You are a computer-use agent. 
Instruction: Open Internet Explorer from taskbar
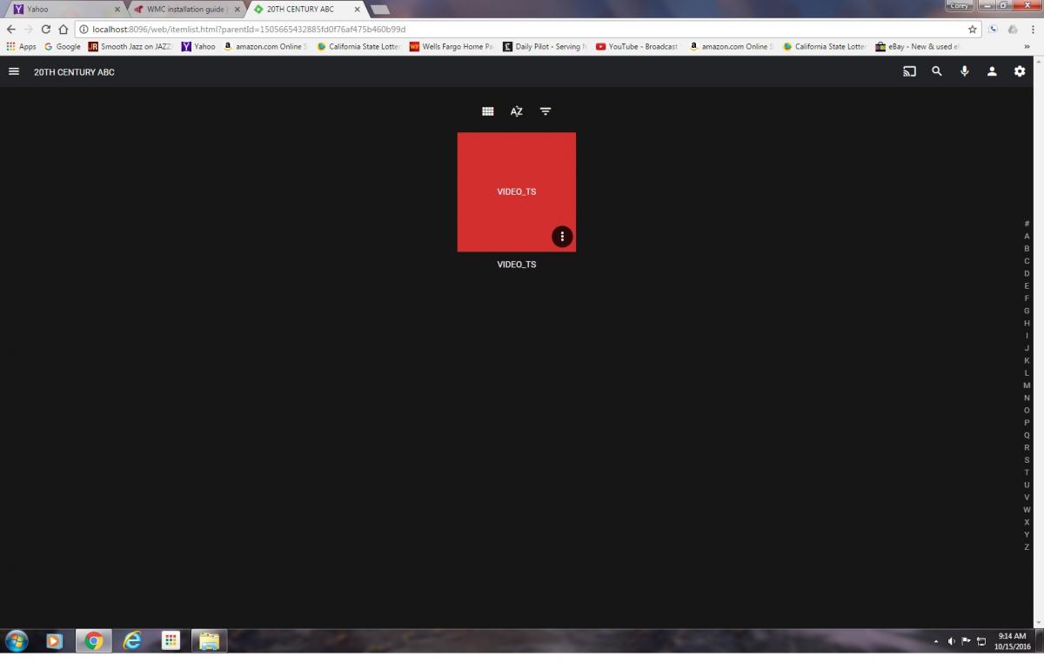click(x=132, y=641)
